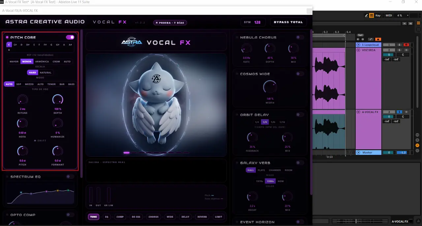
Task: Toggle the R returns section button
Action: pyautogui.click(x=417, y=140)
